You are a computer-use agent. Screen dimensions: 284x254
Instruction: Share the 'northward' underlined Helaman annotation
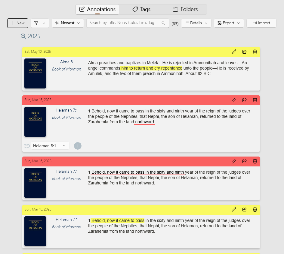click(244, 100)
